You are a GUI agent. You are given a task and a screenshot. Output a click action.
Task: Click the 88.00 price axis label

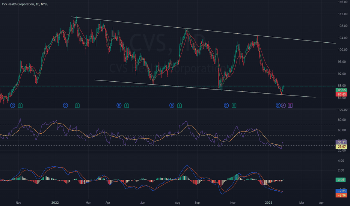tap(342, 85)
